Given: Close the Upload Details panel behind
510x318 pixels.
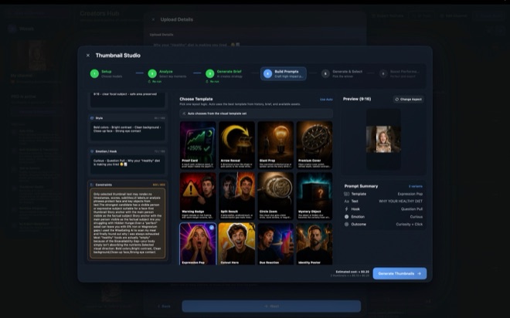Looking at the screenshot, I should 153,19.
